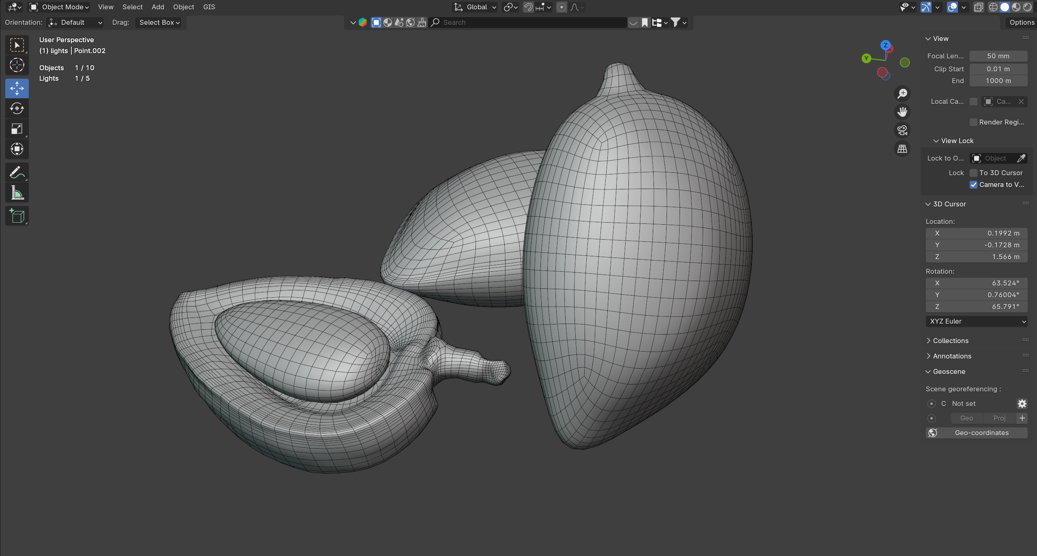
Task: Select the Scale tool
Action: (x=17, y=129)
